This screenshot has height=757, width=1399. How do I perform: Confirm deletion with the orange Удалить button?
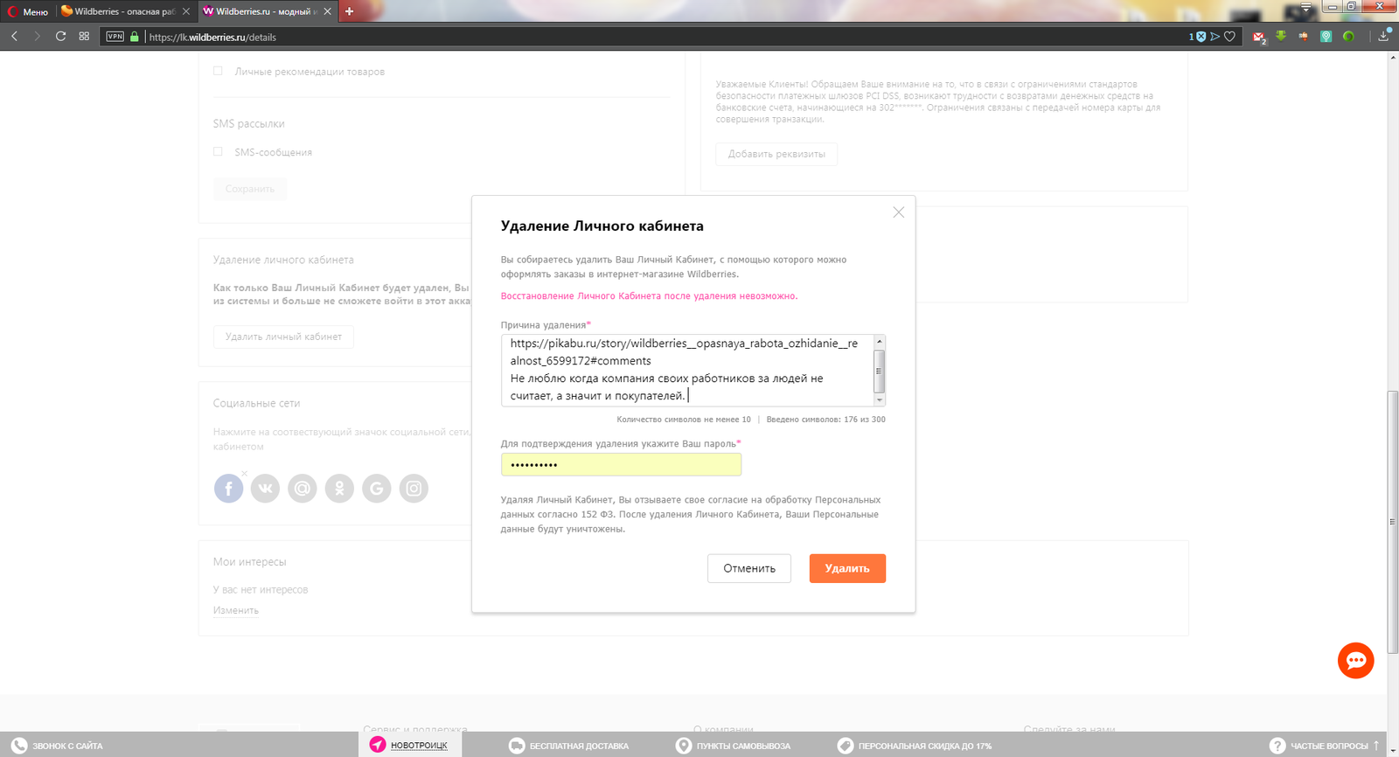coord(847,568)
